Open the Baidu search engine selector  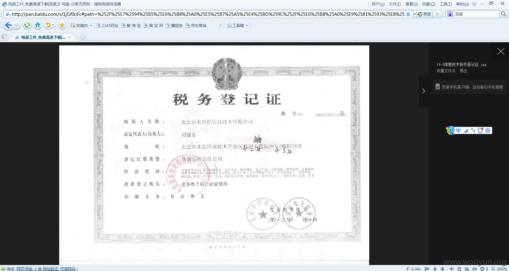coord(450,14)
